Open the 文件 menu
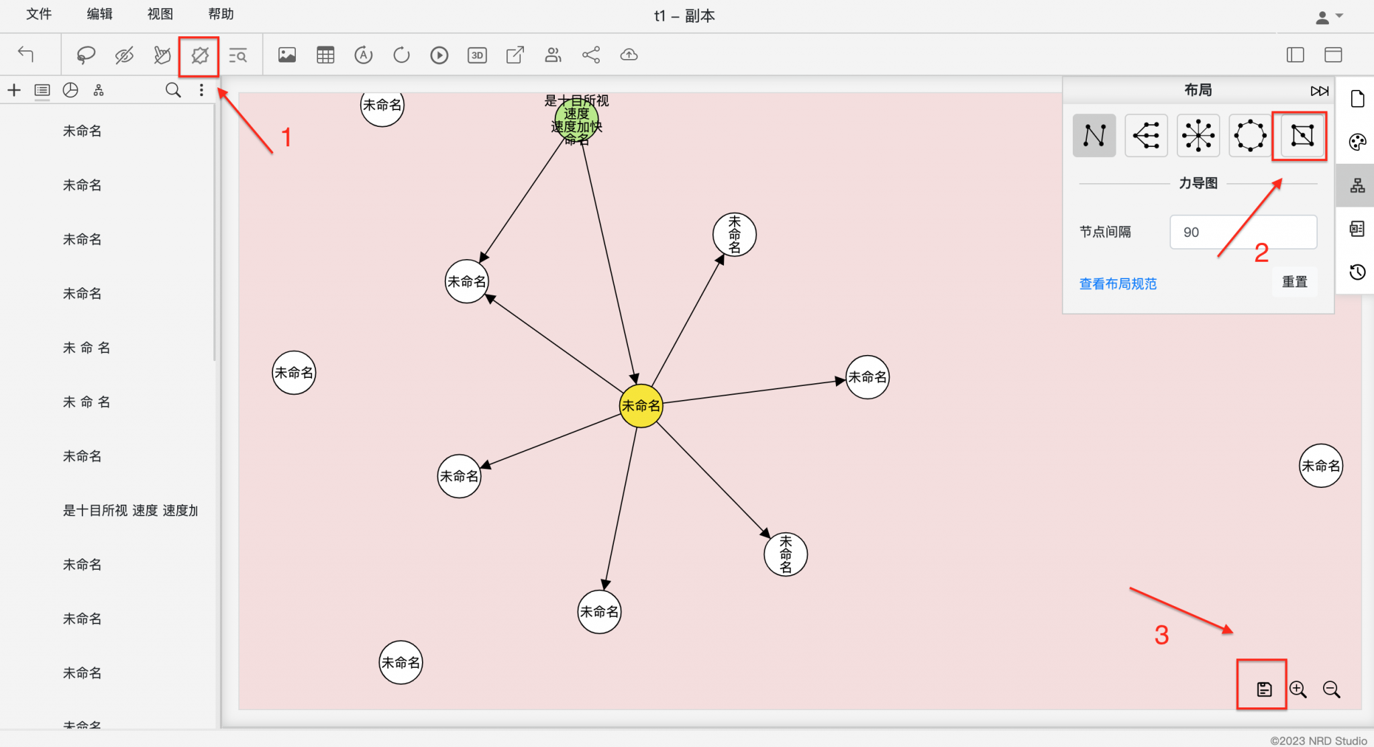This screenshot has width=1374, height=747. tap(39, 14)
